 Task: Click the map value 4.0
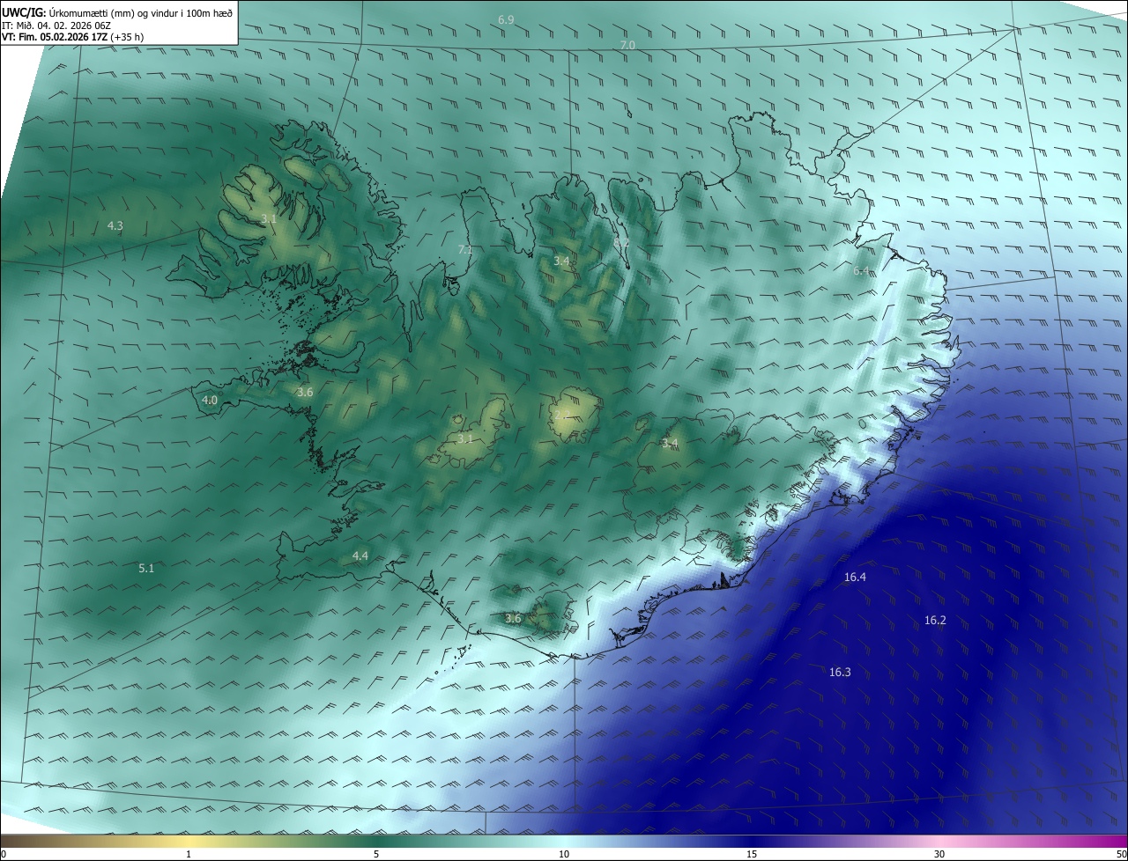coord(210,400)
